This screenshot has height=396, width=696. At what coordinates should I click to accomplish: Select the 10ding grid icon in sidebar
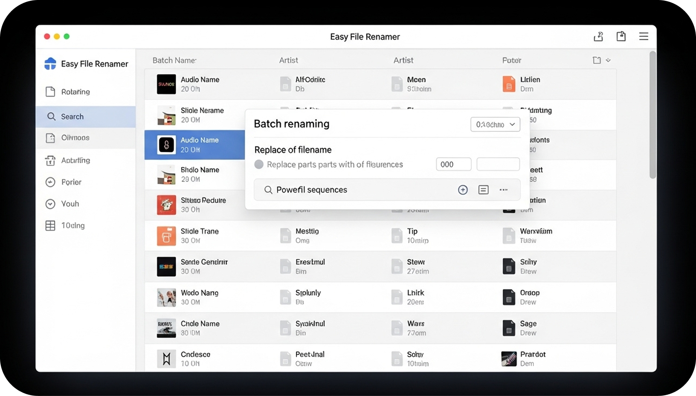point(50,225)
